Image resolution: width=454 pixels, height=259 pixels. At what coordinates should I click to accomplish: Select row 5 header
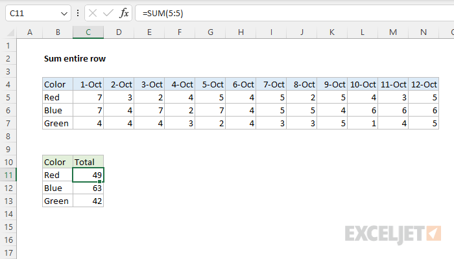pyautogui.click(x=9, y=97)
